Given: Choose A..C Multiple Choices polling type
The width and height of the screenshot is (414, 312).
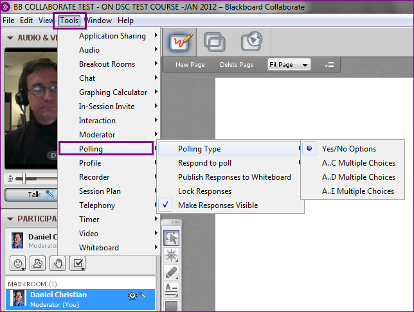Looking at the screenshot, I should (352, 163).
